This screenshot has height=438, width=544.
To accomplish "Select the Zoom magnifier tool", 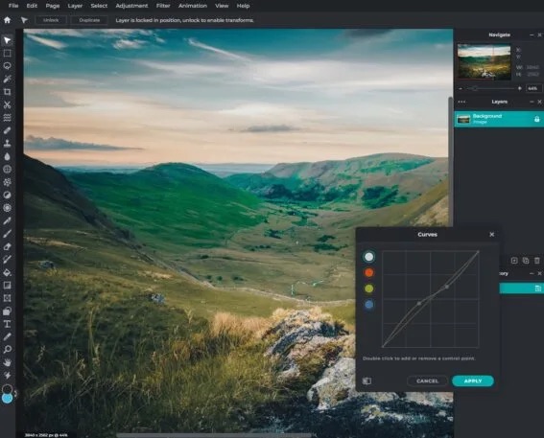I will pos(7,349).
